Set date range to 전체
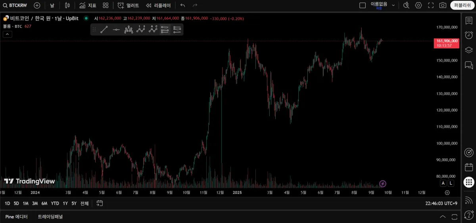476x223 pixels. tap(84, 204)
